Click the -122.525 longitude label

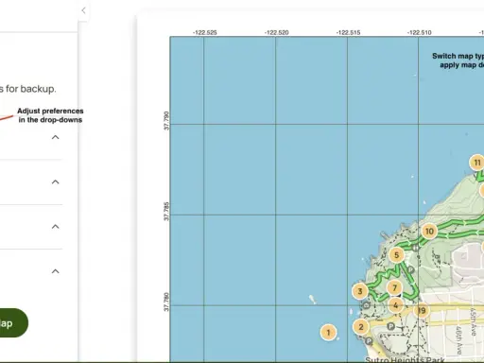(205, 33)
